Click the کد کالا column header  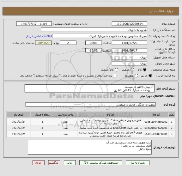(x=156, y=115)
